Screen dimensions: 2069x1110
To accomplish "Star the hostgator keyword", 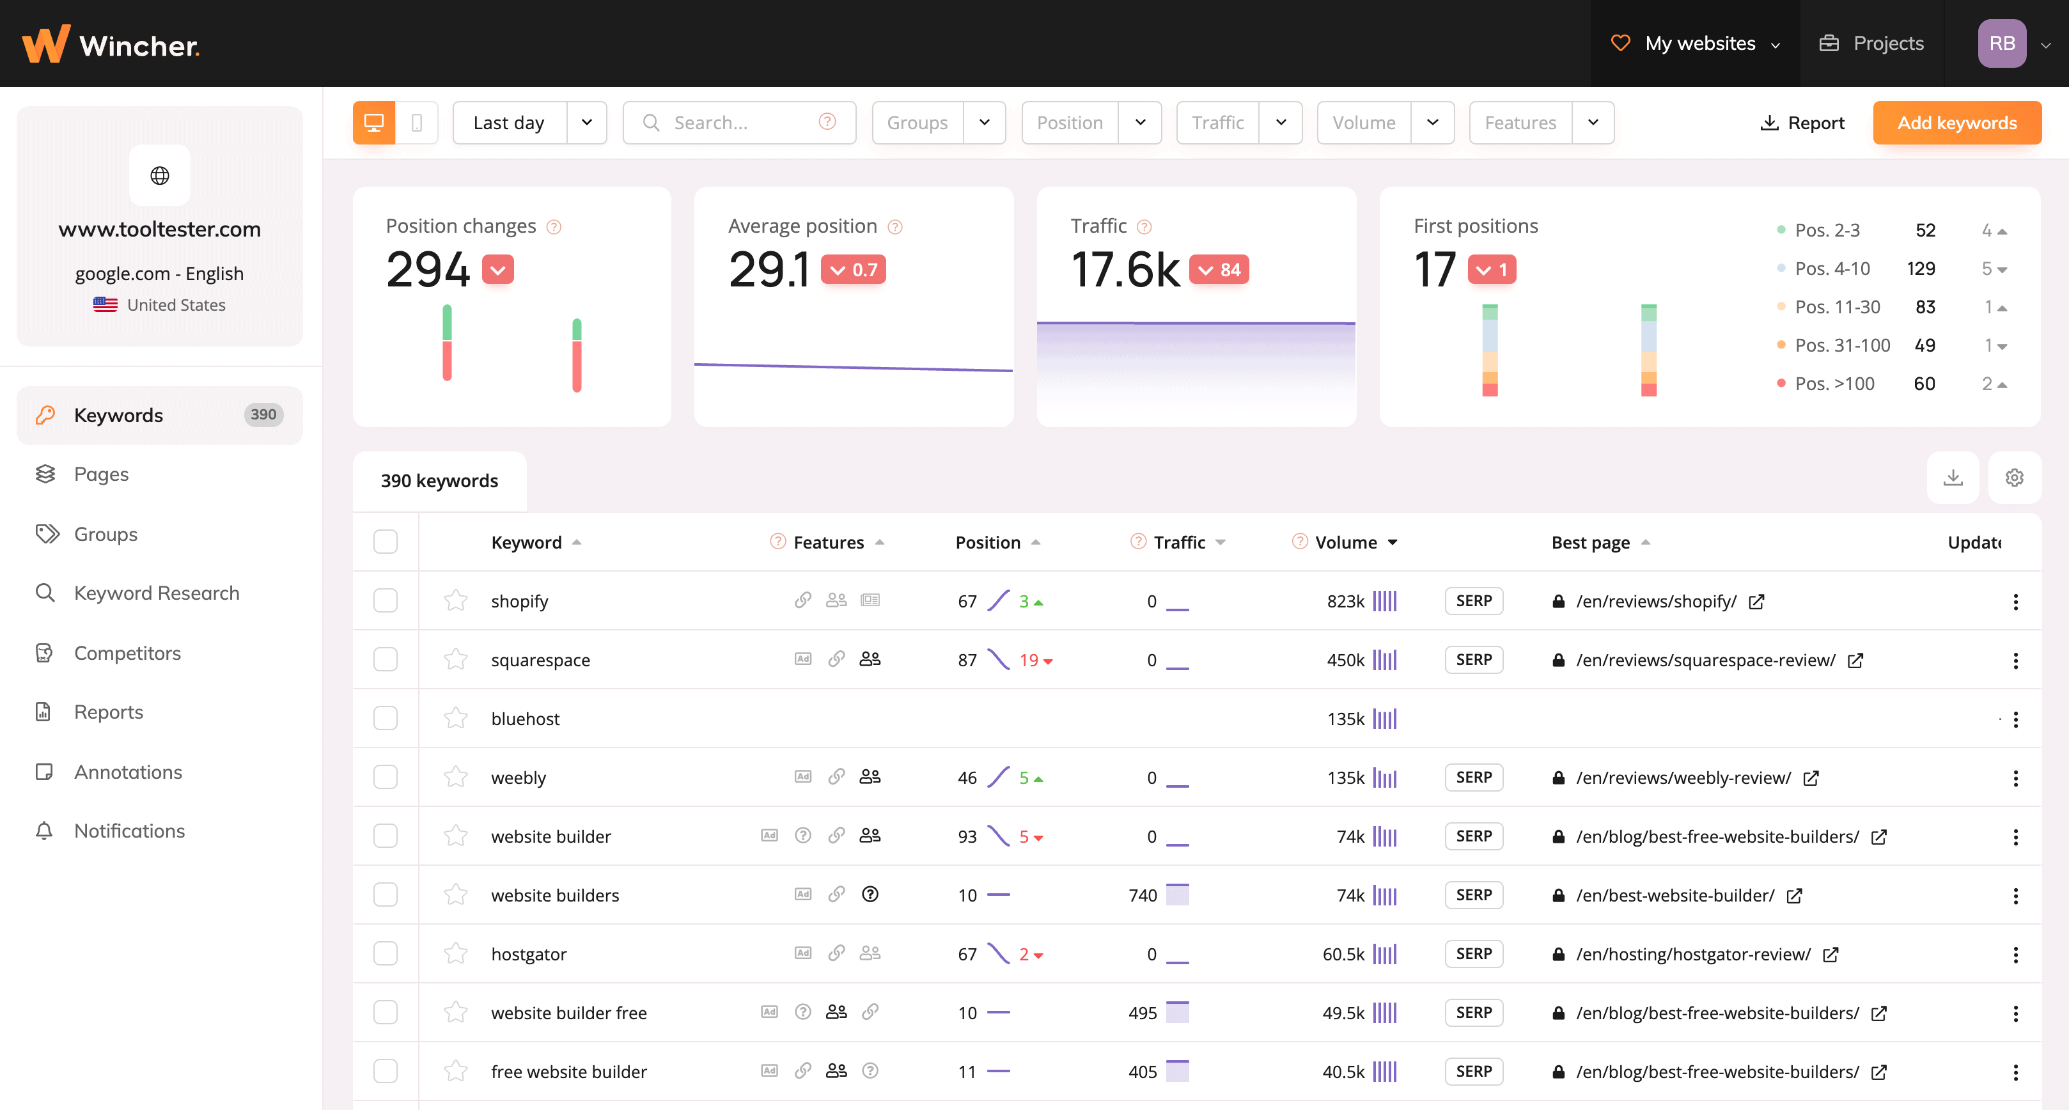I will tap(455, 953).
